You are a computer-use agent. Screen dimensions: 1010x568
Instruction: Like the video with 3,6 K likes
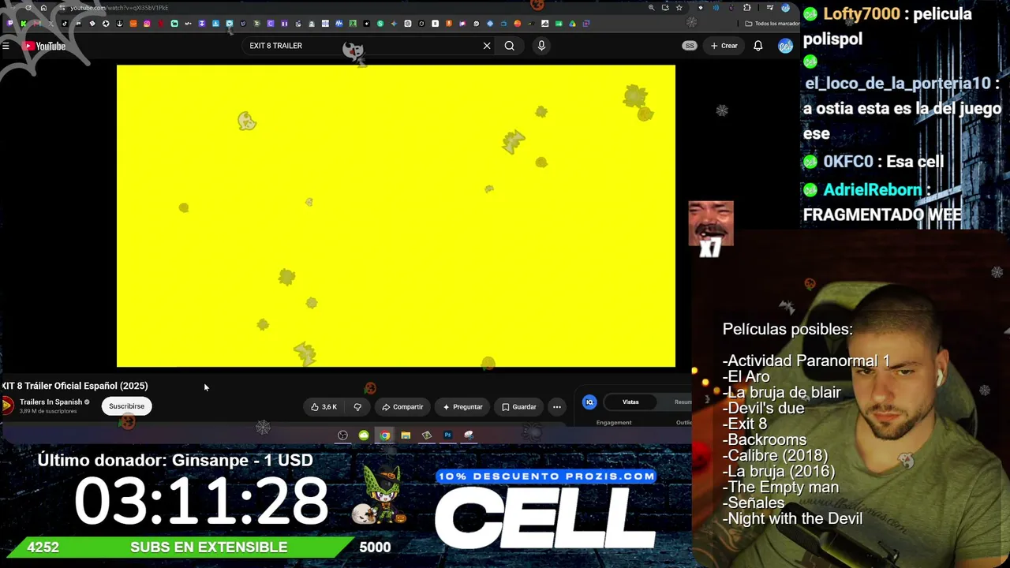(324, 407)
